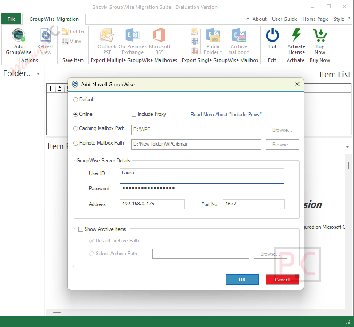354x327 pixels.
Task: Click the Buy Now cart icon
Action: (x=320, y=35)
